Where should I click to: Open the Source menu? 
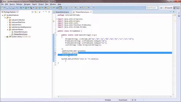(x=12, y=4)
